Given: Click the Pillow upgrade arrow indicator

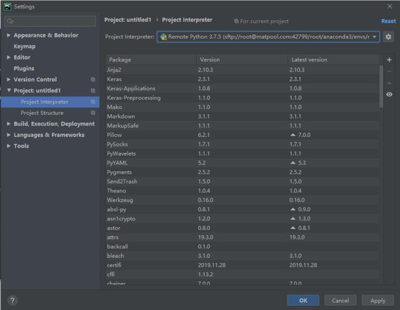Looking at the screenshot, I should pos(293,135).
